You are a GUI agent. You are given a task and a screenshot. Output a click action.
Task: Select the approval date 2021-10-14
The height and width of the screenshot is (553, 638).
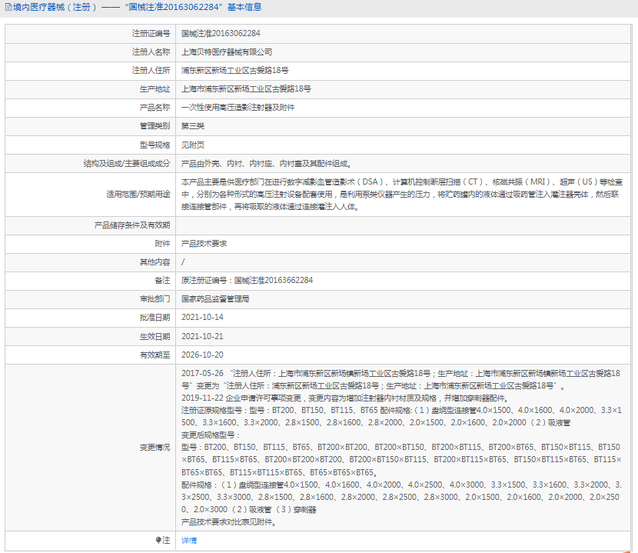click(202, 317)
